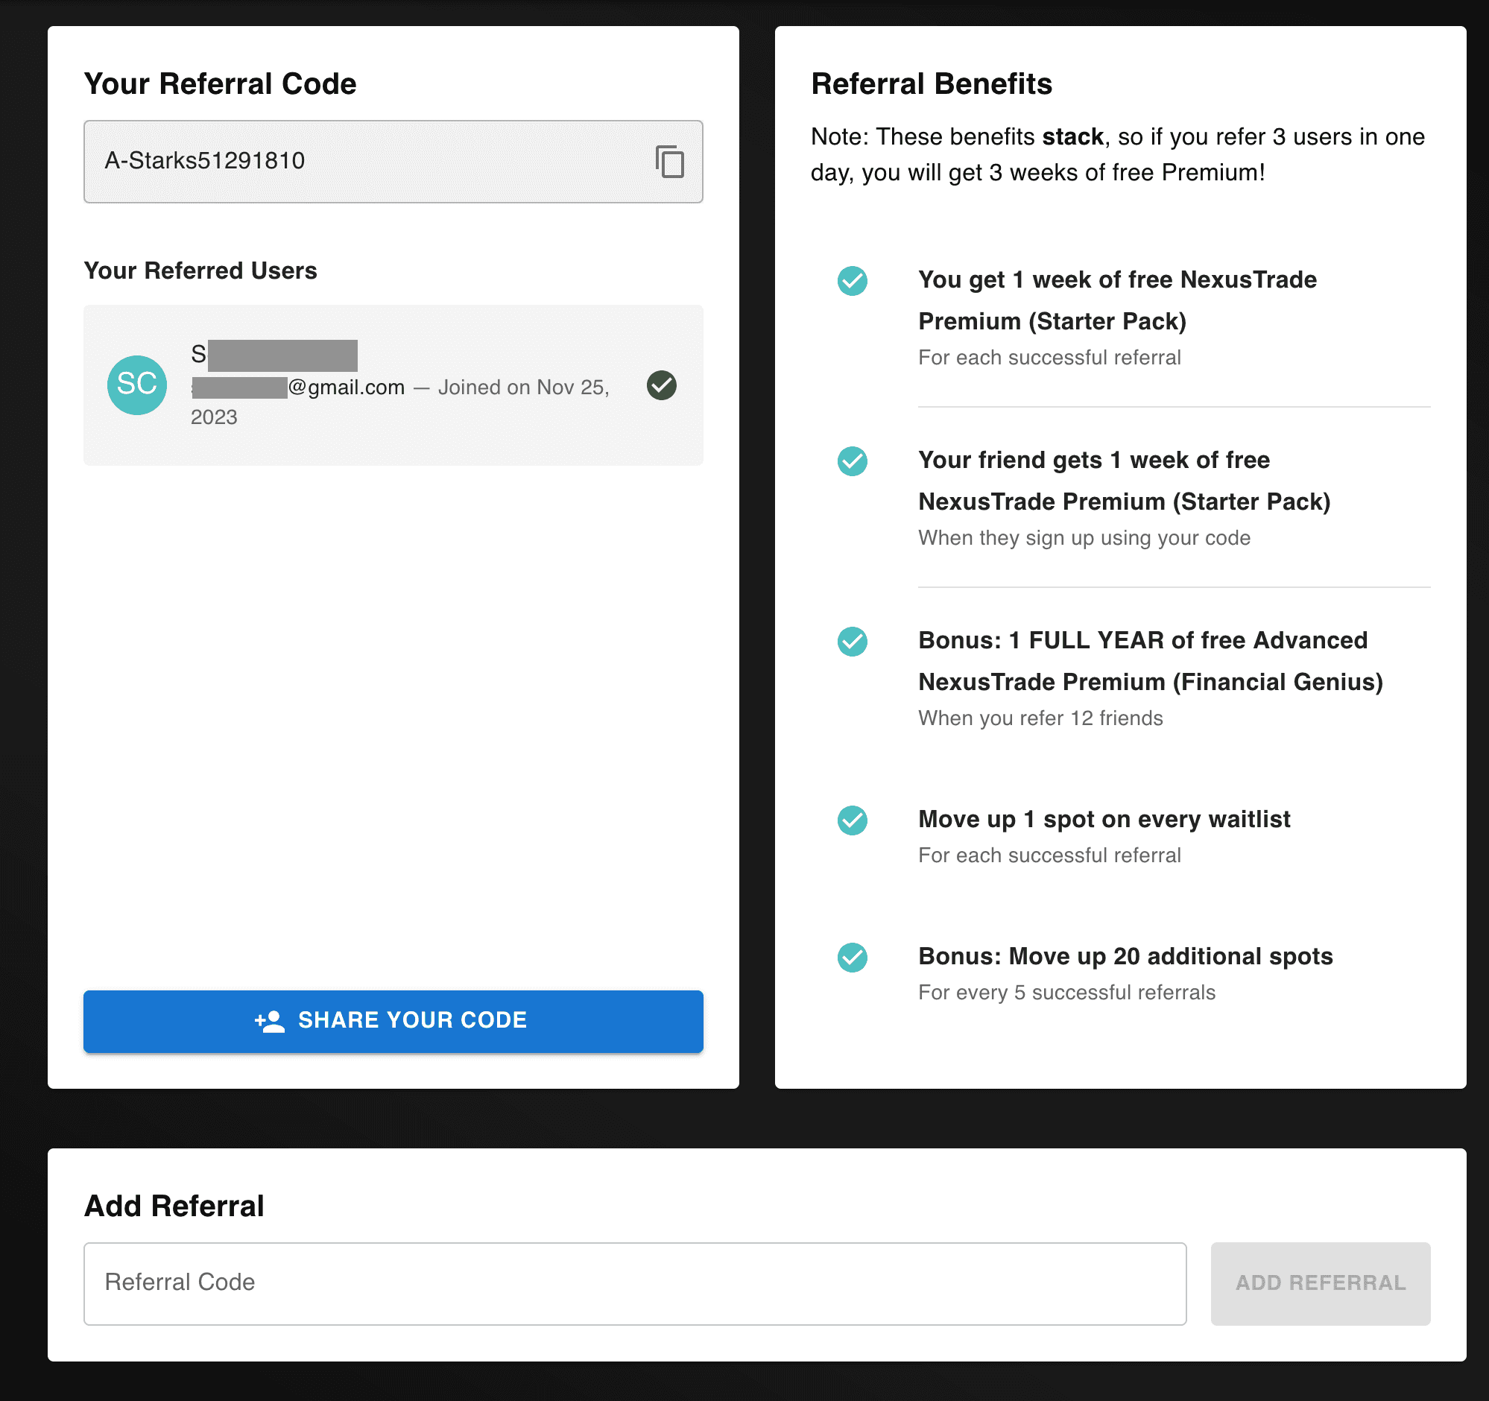Screen dimensions: 1489x1401
Task: Click the teal check for friend's free week benefit
Action: coord(852,462)
